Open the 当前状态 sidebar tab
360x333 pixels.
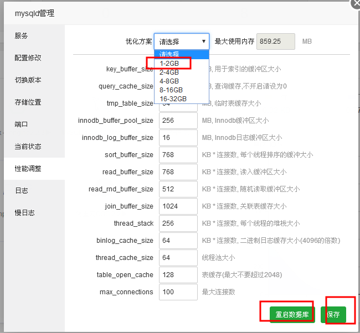click(34, 147)
